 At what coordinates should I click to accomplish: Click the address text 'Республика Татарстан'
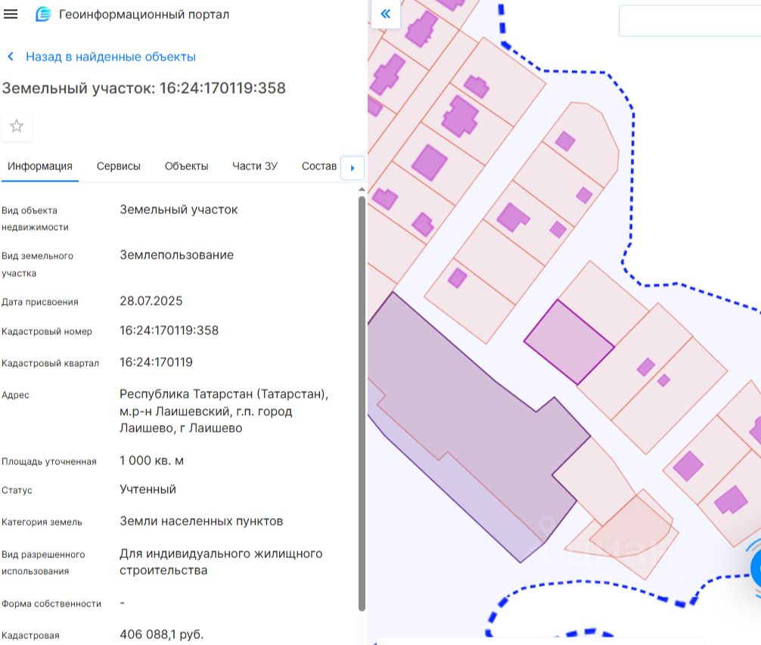click(186, 394)
